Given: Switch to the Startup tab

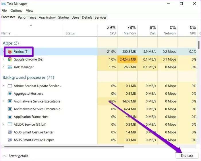Looking at the screenshot, I should click(63, 18).
